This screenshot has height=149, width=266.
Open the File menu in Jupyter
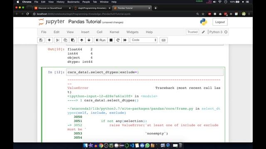pyautogui.click(x=44, y=32)
